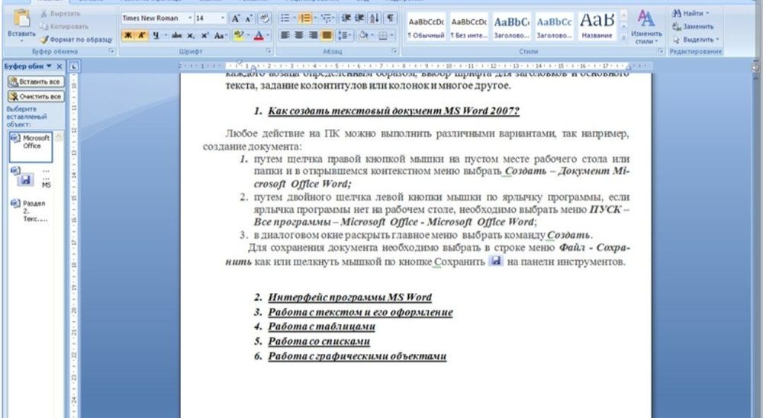
Task: Toggle strikethrough formatting
Action: click(x=176, y=36)
